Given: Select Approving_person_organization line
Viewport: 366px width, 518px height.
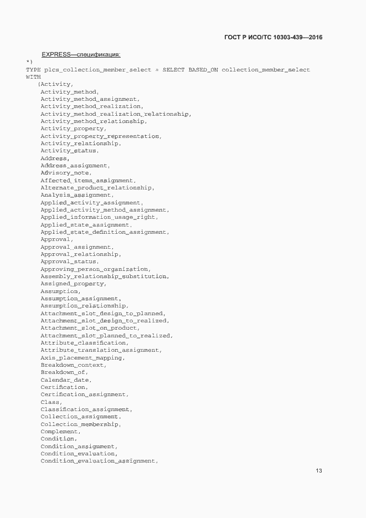Looking at the screenshot, I should click(96, 269).
